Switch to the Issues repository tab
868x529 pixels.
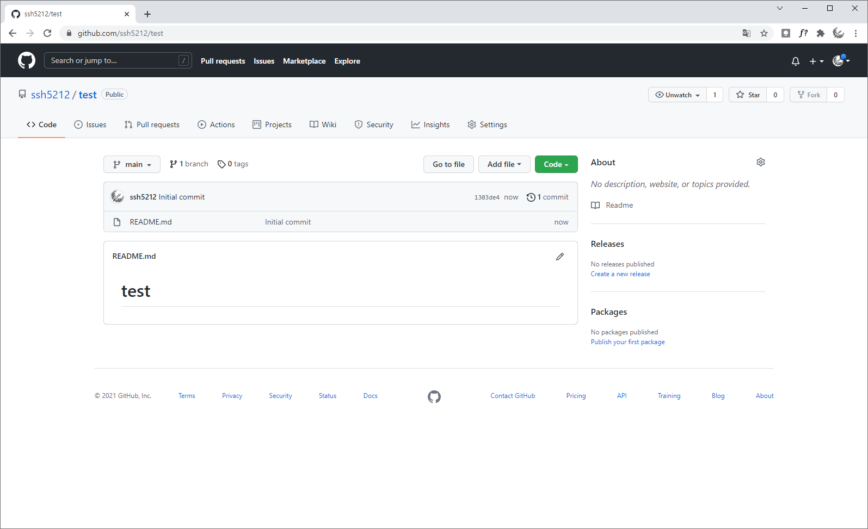[x=90, y=125]
